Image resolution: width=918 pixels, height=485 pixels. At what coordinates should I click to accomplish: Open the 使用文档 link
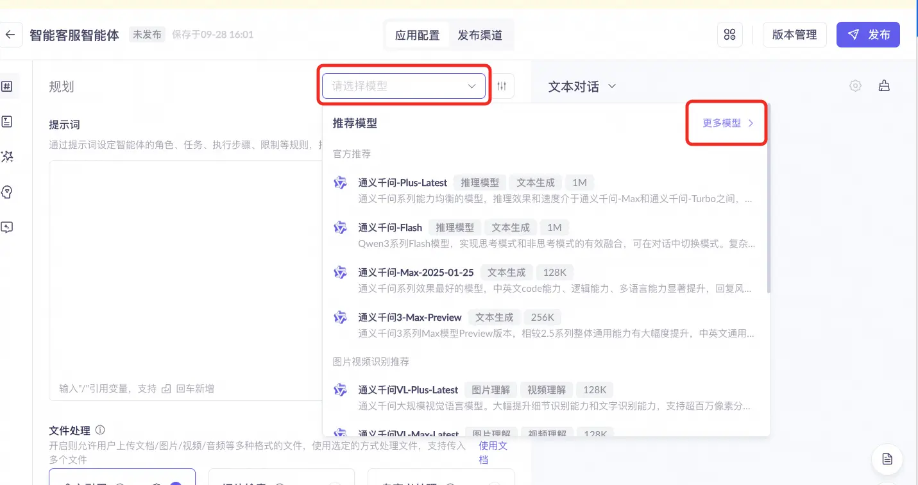pyautogui.click(x=493, y=452)
